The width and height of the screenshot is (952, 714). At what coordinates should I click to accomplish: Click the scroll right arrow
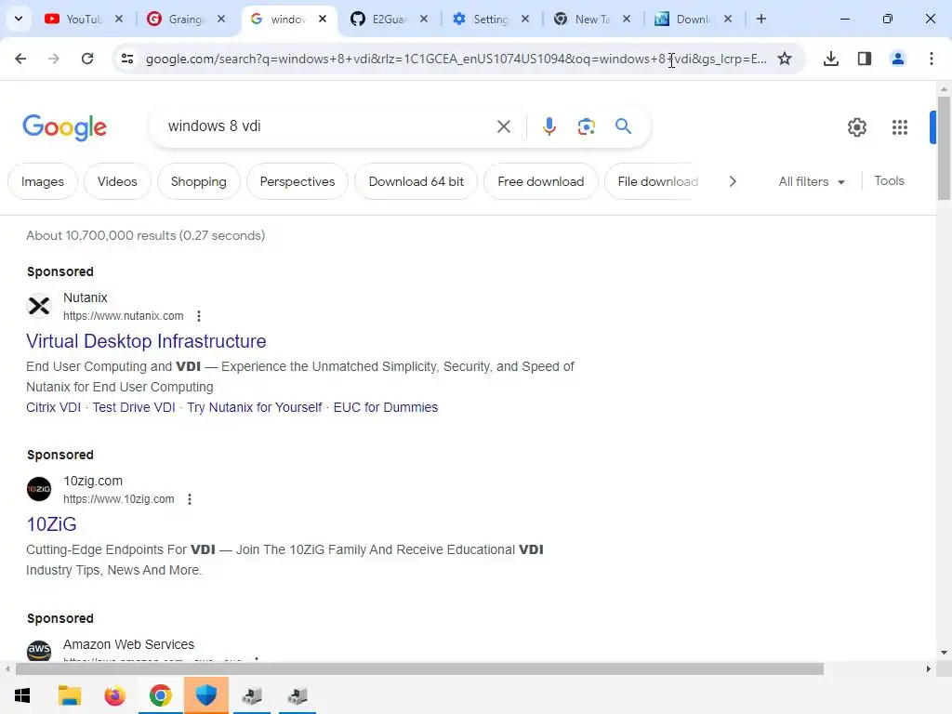tap(929, 669)
